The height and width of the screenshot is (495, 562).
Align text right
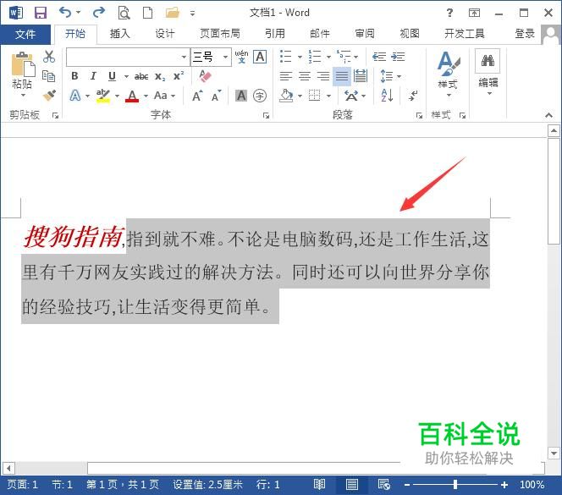[323, 76]
